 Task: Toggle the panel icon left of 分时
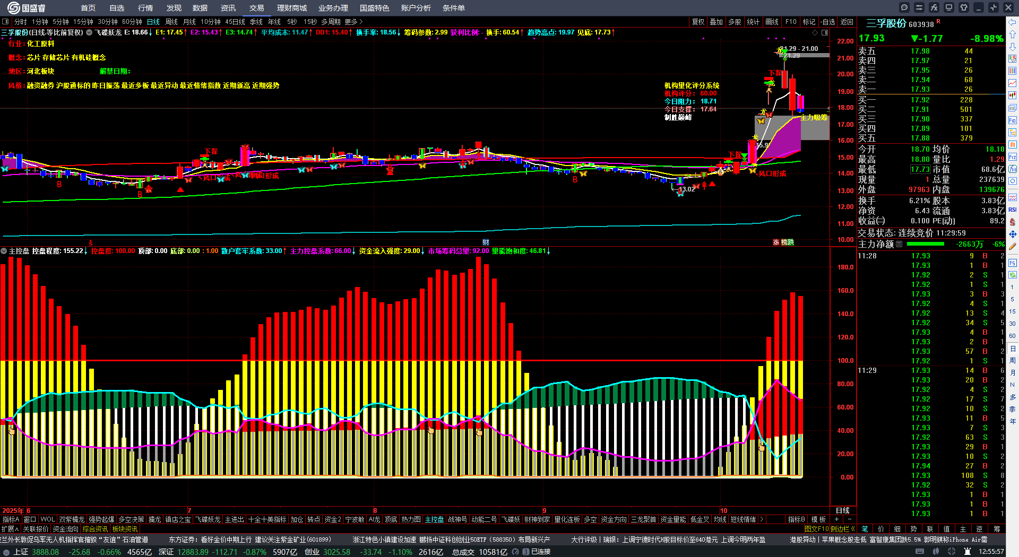[5, 22]
